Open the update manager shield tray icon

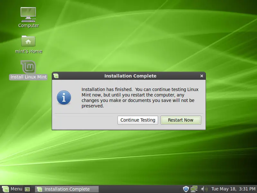186,189
